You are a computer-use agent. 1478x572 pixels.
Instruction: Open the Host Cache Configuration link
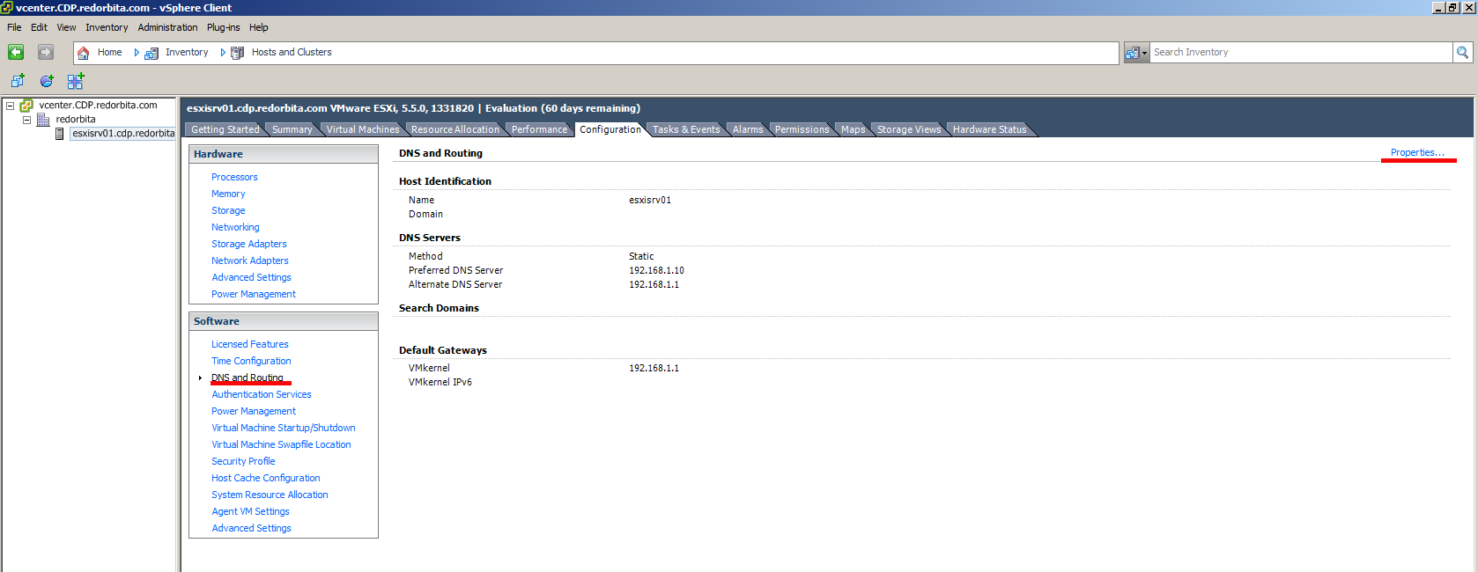(266, 478)
